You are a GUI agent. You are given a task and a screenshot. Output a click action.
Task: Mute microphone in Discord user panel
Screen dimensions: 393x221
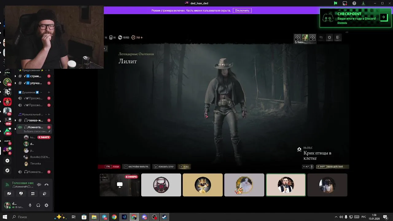[x=30, y=205]
